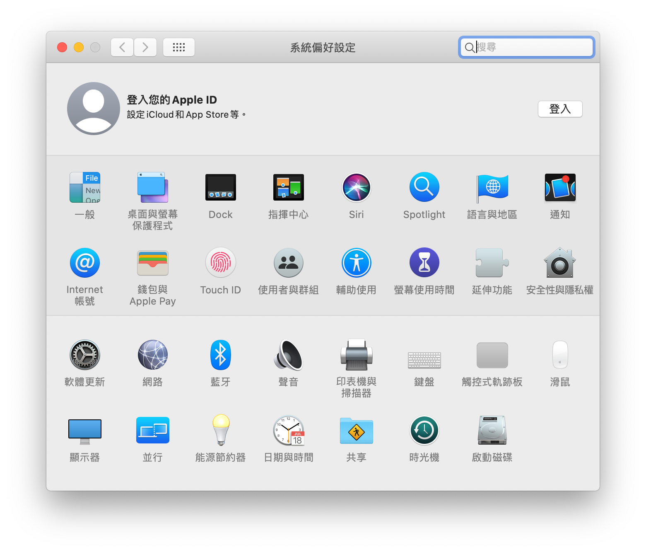This screenshot has height=552, width=646.
Task: Open 時光機 (Time Machine) icon
Action: (424, 431)
